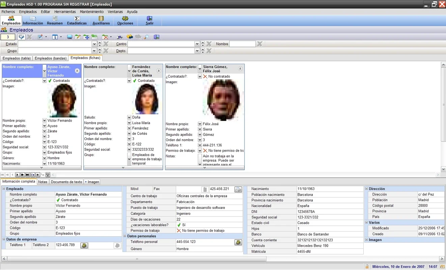The image size is (446, 270).
Task: Toggle the checkbox beside Félix José's ¿Contratado? field
Action: click(200, 77)
